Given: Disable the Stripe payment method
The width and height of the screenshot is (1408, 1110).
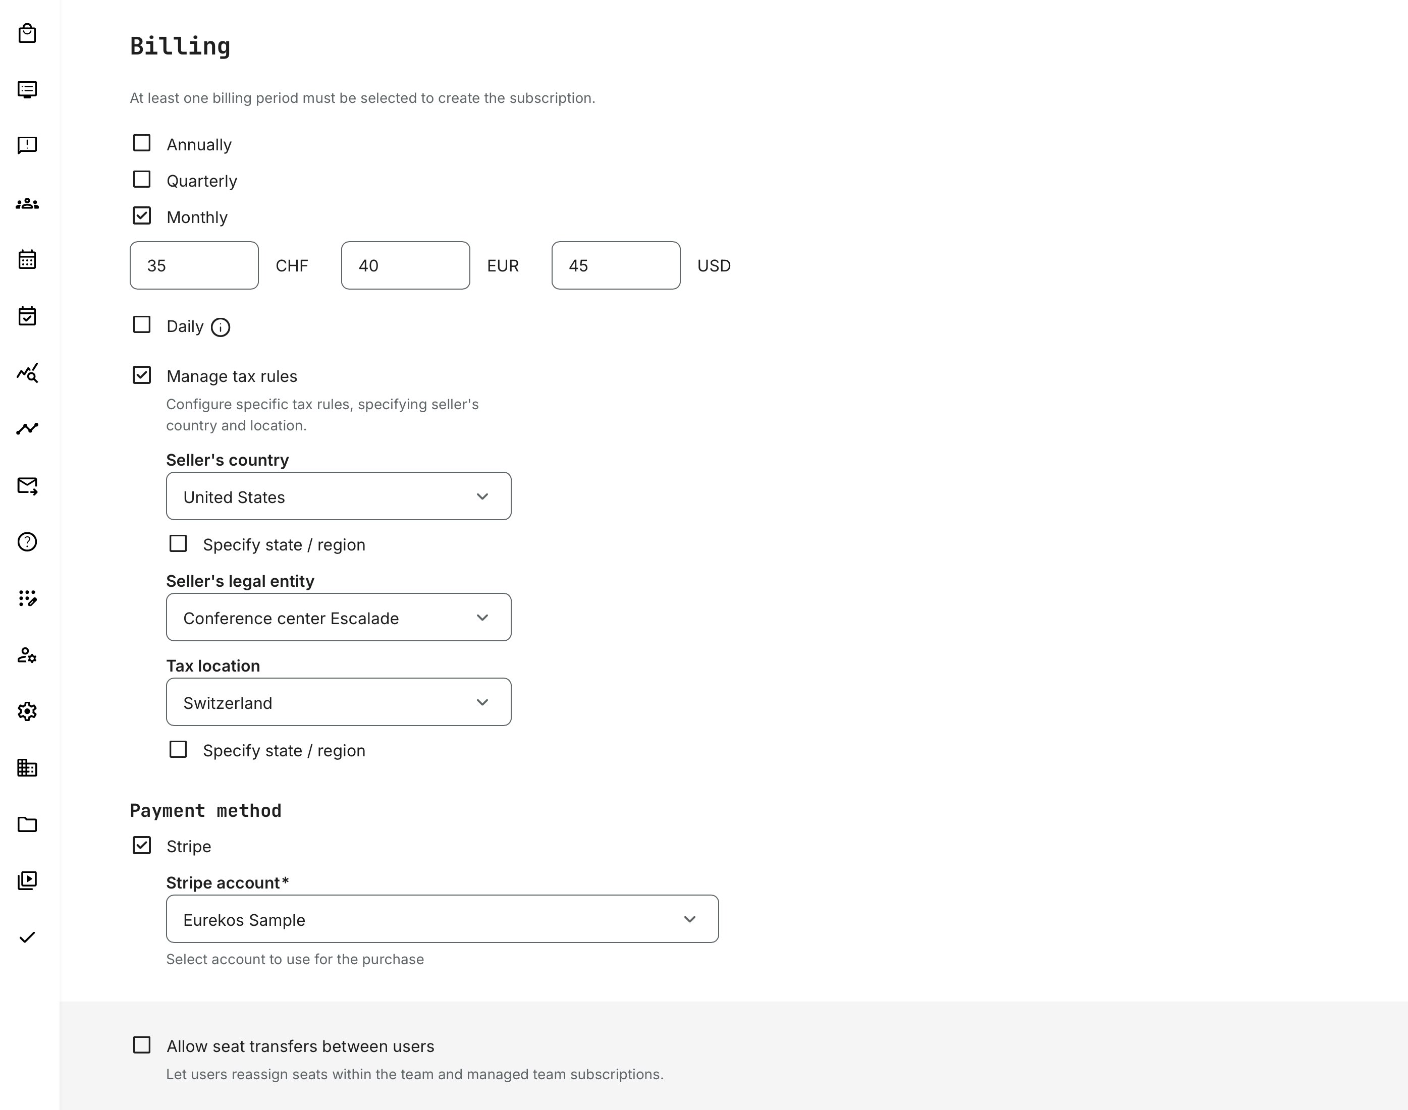Looking at the screenshot, I should (x=141, y=845).
